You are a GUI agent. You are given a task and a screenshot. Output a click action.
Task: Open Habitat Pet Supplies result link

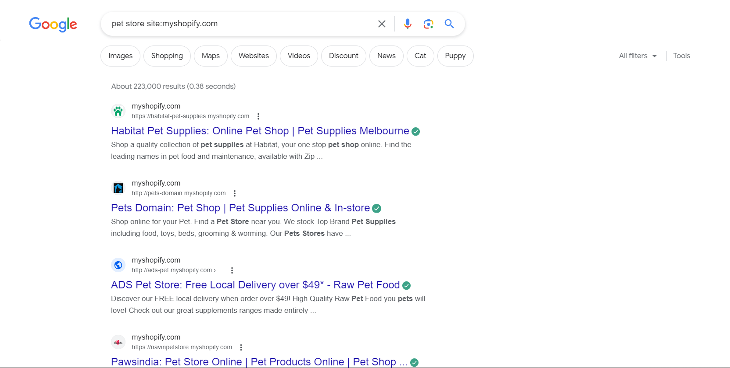pos(260,131)
